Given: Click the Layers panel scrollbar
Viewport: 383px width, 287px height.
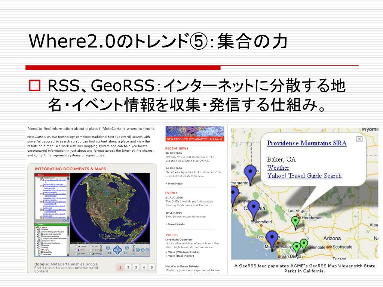Looking at the screenshot, I should [x=68, y=241].
